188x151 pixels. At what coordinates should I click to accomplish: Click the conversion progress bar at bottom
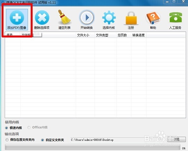pos(92,147)
